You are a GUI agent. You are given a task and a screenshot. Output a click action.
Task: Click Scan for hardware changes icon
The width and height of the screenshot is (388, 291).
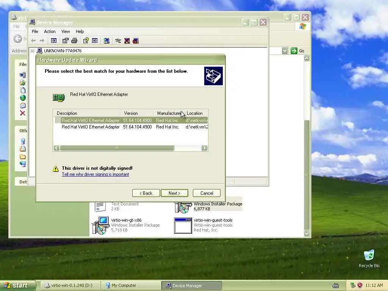(106, 41)
